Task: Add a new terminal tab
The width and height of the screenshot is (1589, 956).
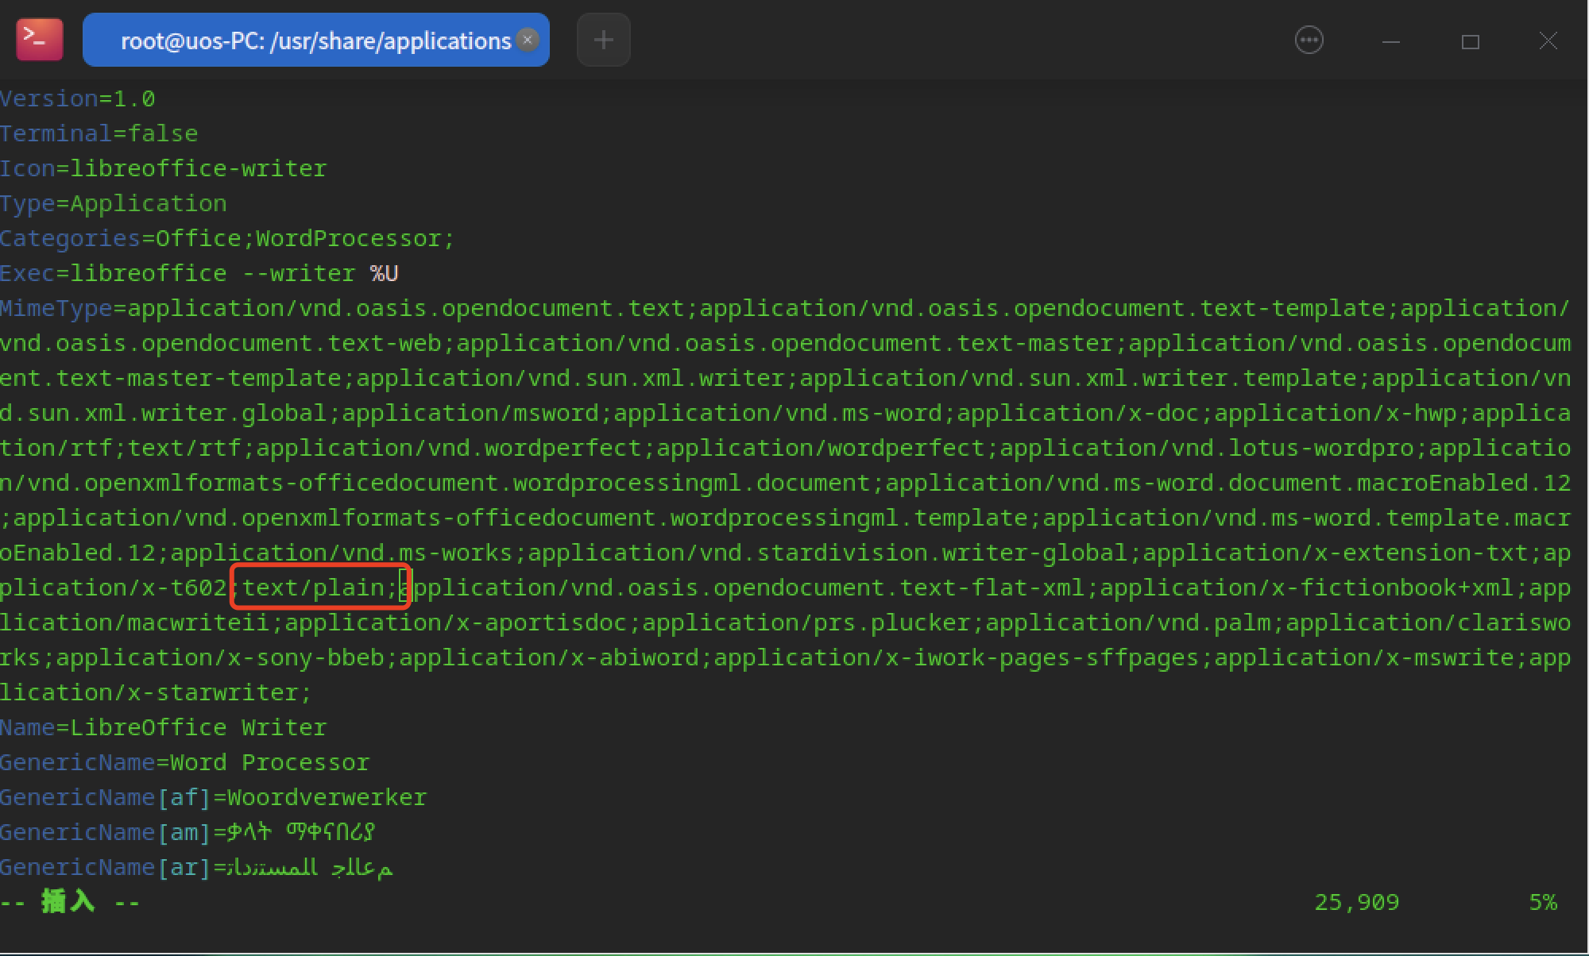Action: coord(603,40)
